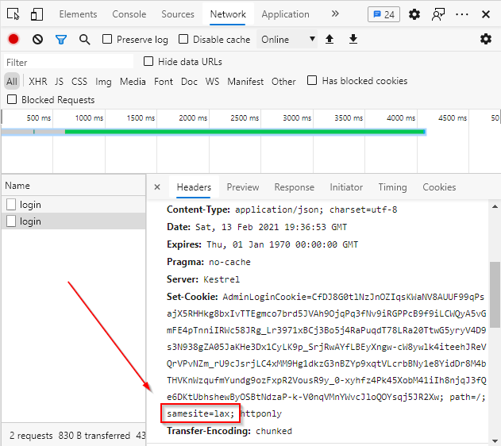Click the Date header line

click(x=256, y=227)
